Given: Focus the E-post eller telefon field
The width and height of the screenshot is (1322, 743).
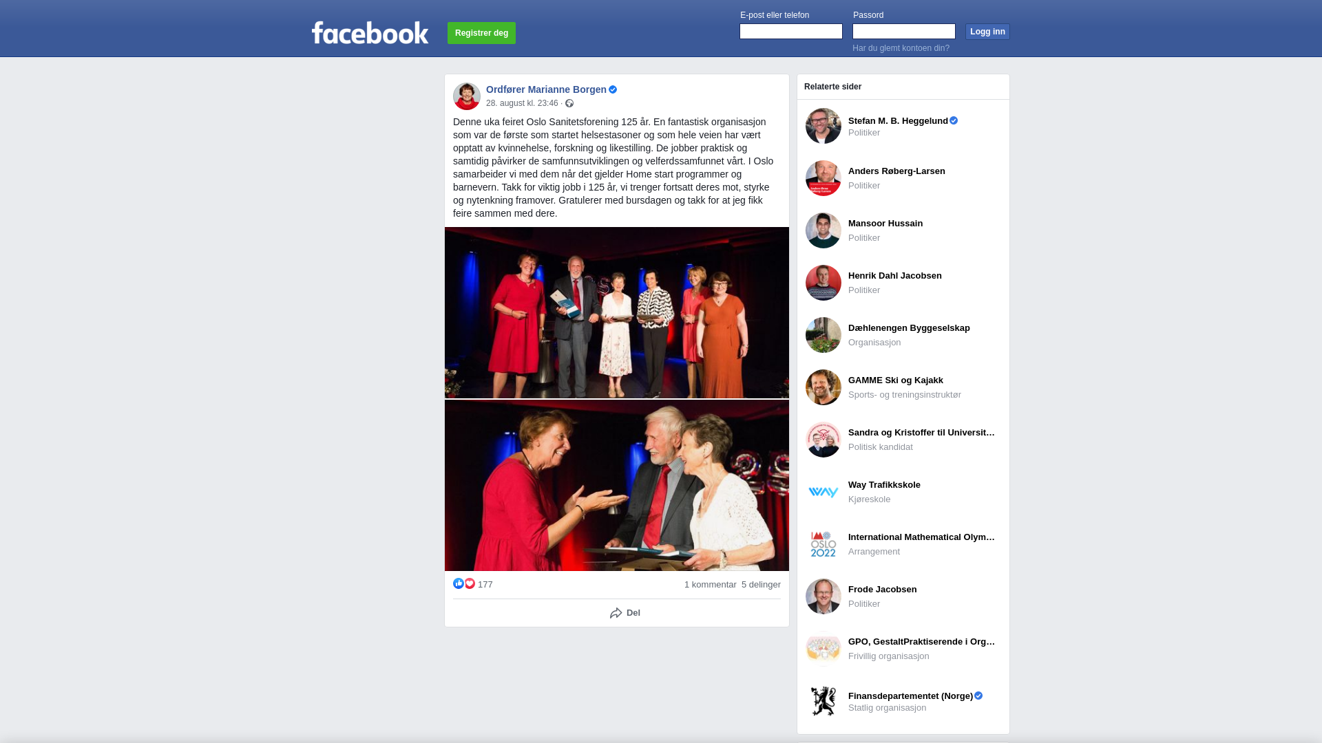Looking at the screenshot, I should tap(791, 31).
